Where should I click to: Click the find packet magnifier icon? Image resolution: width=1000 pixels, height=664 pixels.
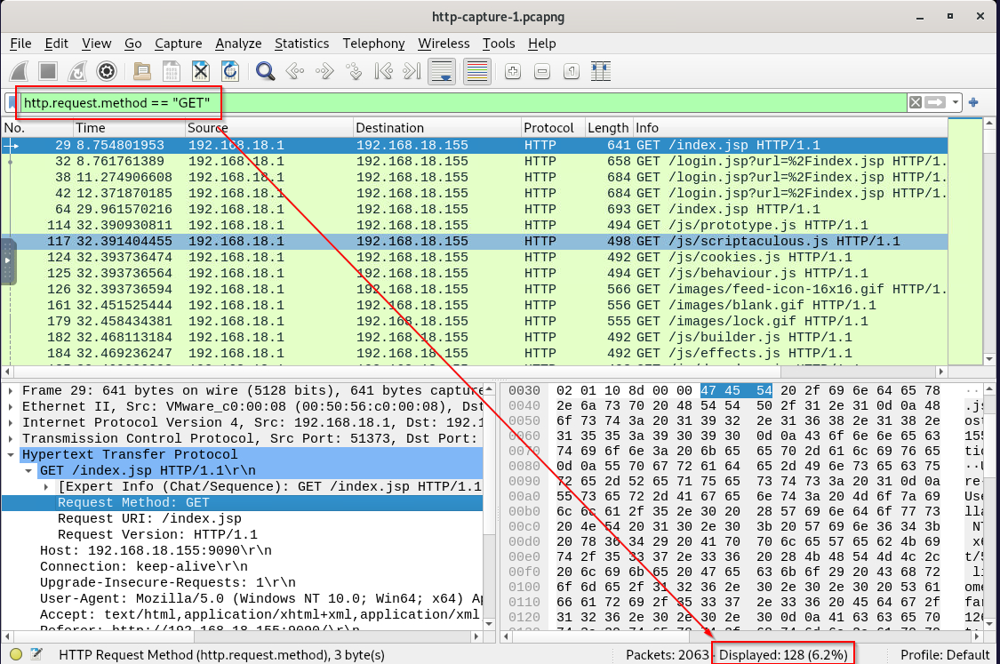click(x=265, y=71)
